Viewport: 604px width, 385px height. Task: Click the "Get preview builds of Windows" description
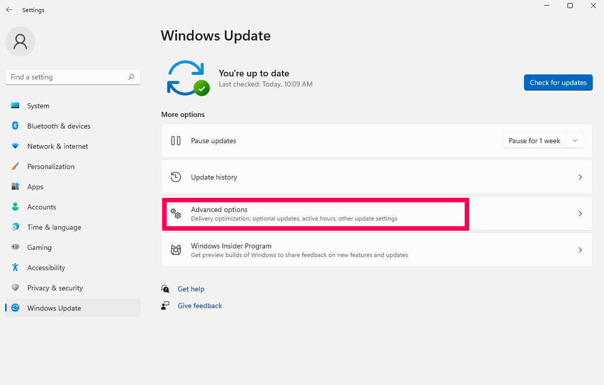pyautogui.click(x=299, y=255)
